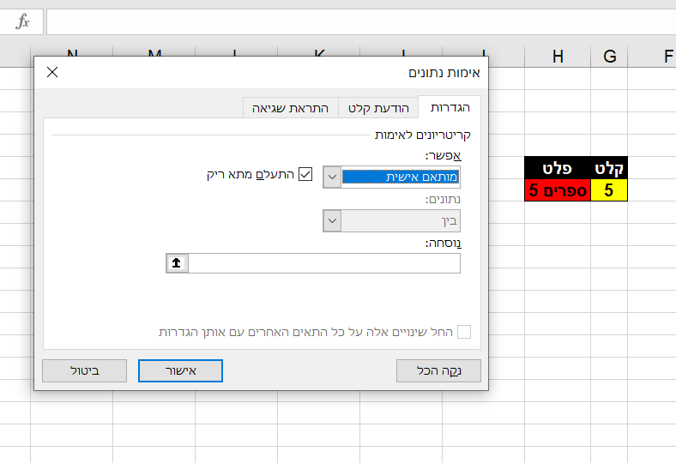Select the black header cell קלט

coord(609,168)
